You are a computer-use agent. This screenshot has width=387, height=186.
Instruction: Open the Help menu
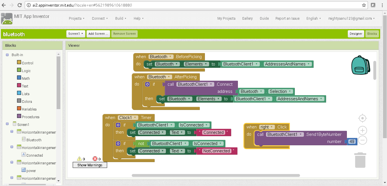tap(139, 19)
